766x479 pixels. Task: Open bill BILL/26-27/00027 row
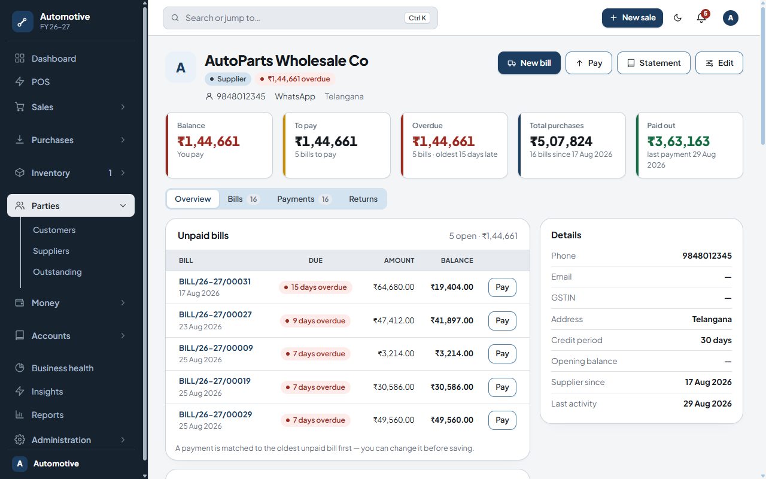click(x=348, y=321)
